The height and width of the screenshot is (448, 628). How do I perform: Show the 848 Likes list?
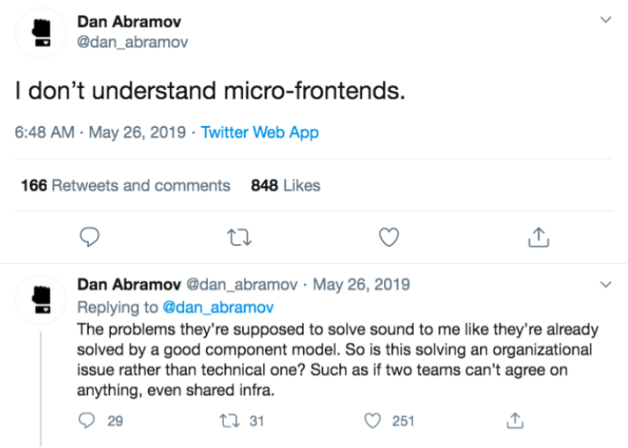285,185
